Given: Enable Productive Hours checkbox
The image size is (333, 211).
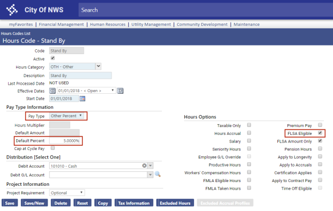Looking at the screenshot, I should 249,164.
